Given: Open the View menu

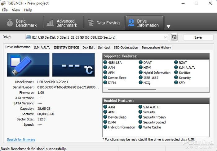Looking at the screenshot, I should [x=16, y=10].
